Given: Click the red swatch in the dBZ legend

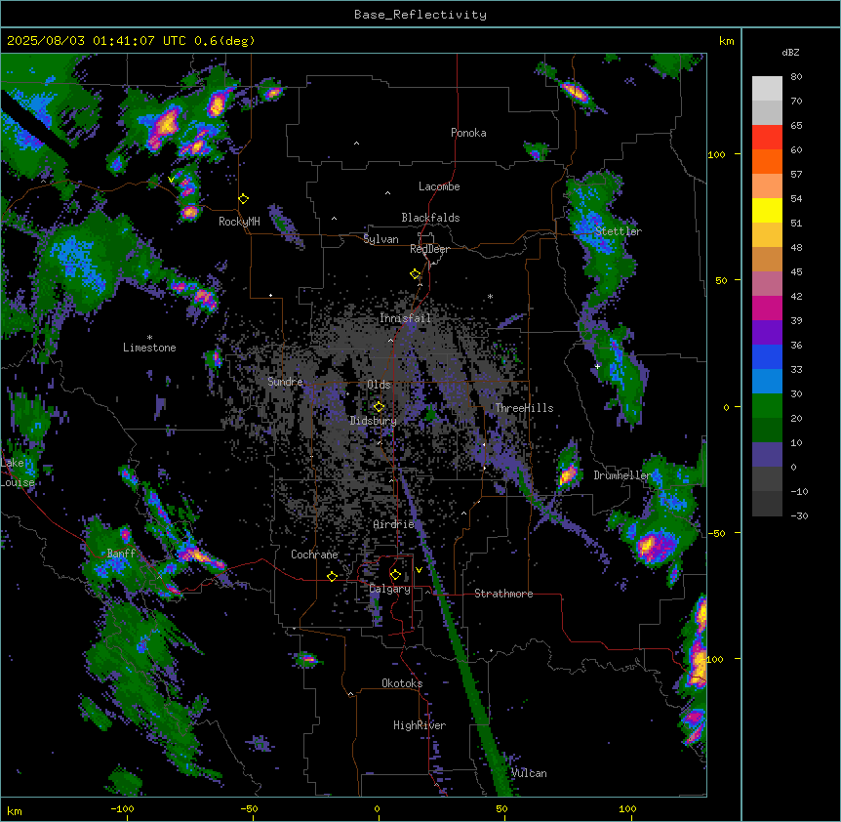Looking at the screenshot, I should [x=767, y=138].
